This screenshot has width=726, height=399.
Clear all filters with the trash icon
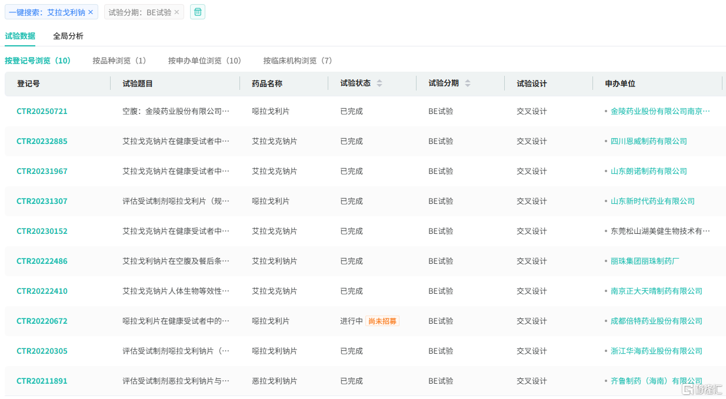[x=198, y=12]
